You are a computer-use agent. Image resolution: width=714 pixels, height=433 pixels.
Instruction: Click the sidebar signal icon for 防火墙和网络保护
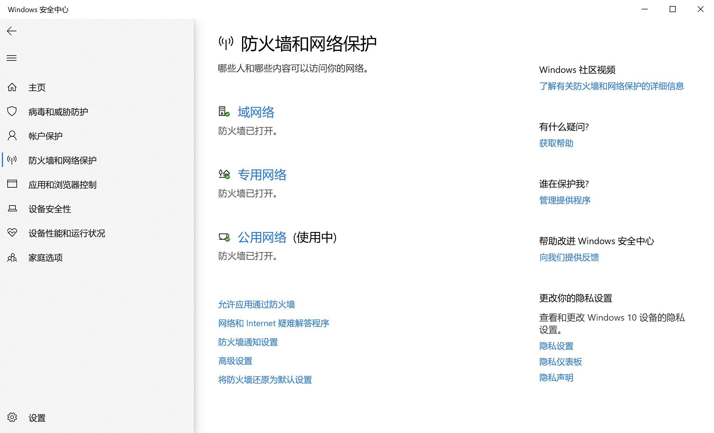tap(12, 160)
